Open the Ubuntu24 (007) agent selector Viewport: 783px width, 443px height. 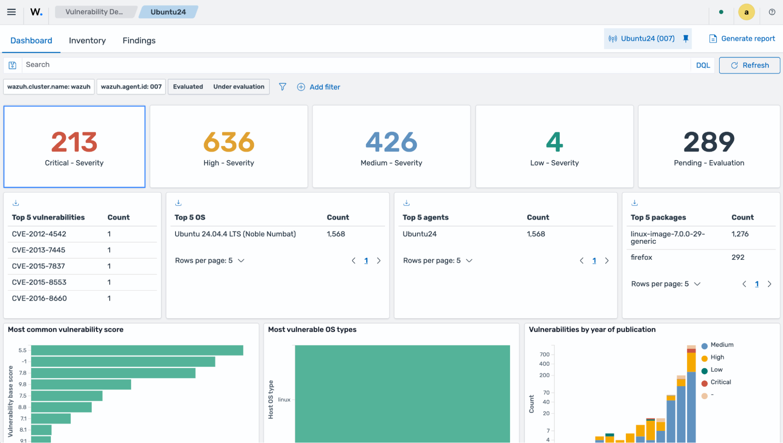coord(648,39)
